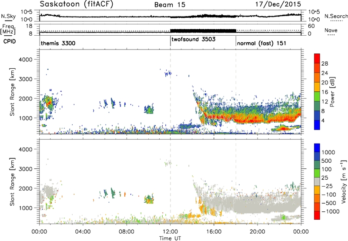Viewport: 348px width, 241px height.
Task: Click the 'Time UT' axis title
Action: click(170, 238)
